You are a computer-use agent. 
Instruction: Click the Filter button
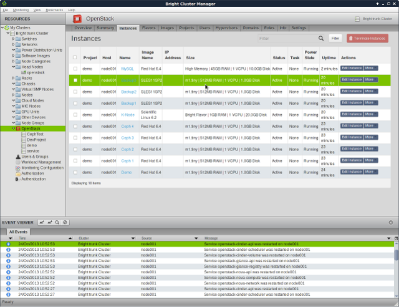(335, 38)
